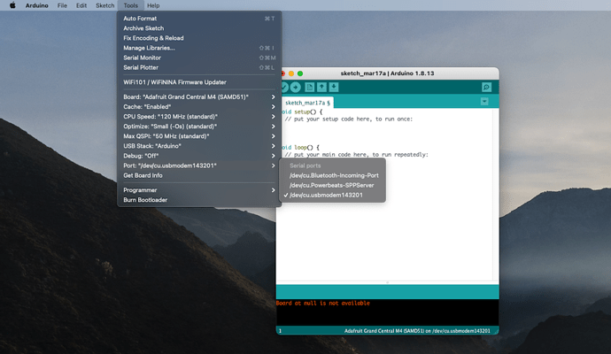Open WiFi101 / WiFiNINA Firmware Updater
The width and height of the screenshot is (611, 354).
tap(199, 82)
